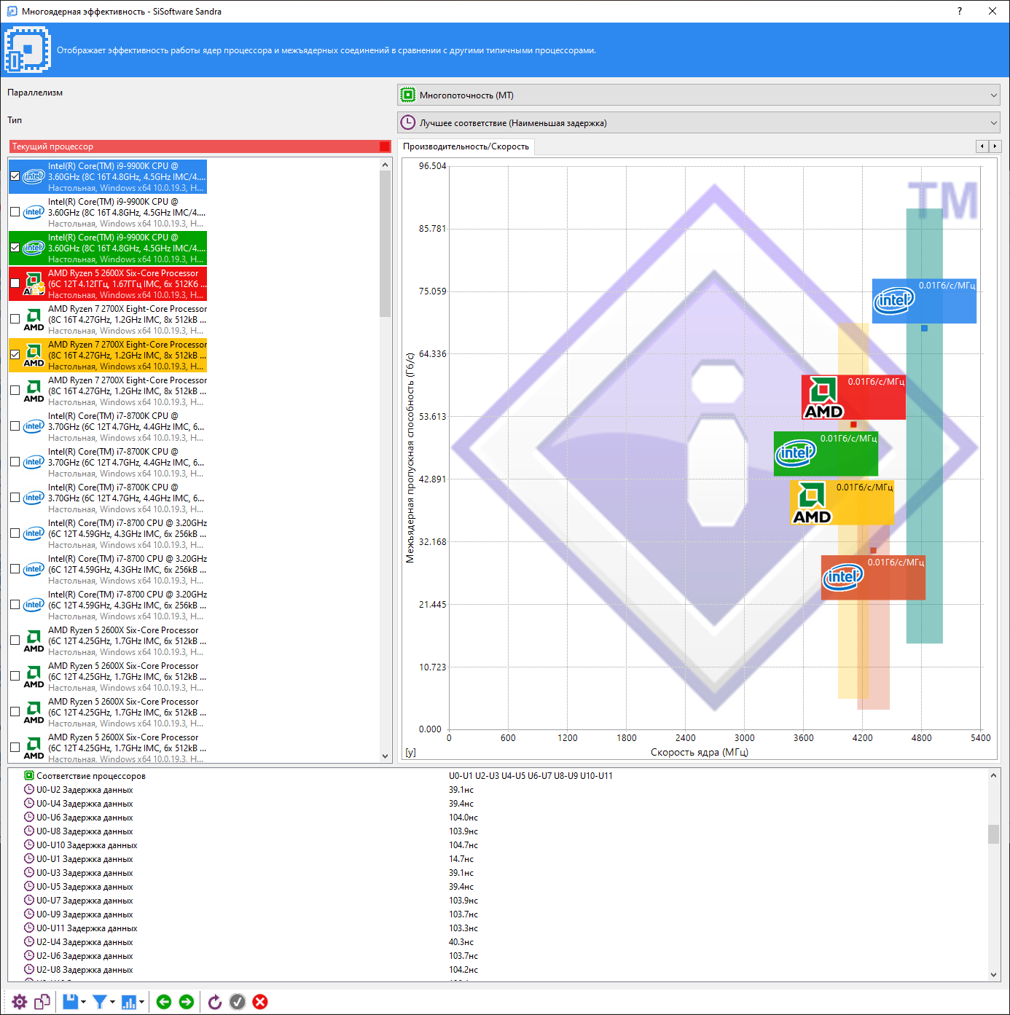1010x1015 pixels.
Task: Click the [y] axis toggle below the chart
Action: tap(410, 753)
